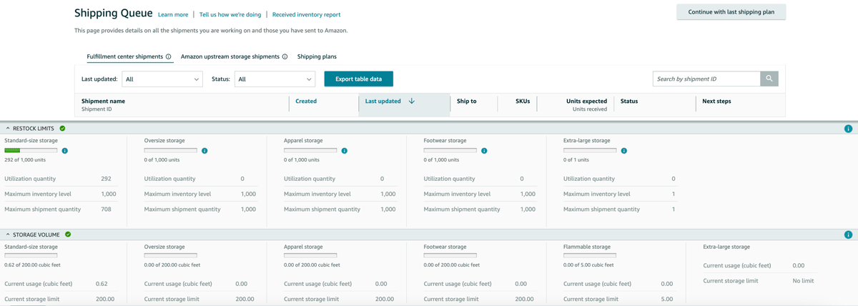
Task: Collapse the Restock Limits section
Action: pyautogui.click(x=8, y=129)
